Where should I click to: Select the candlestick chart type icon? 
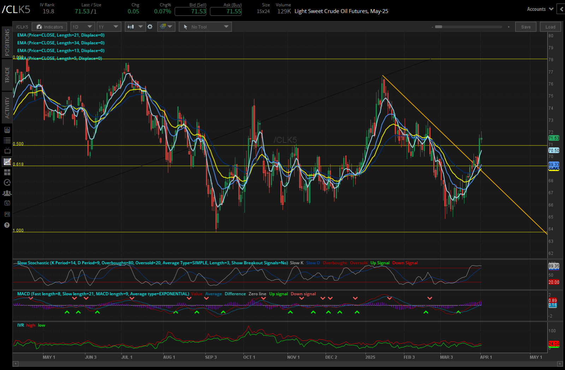point(133,26)
